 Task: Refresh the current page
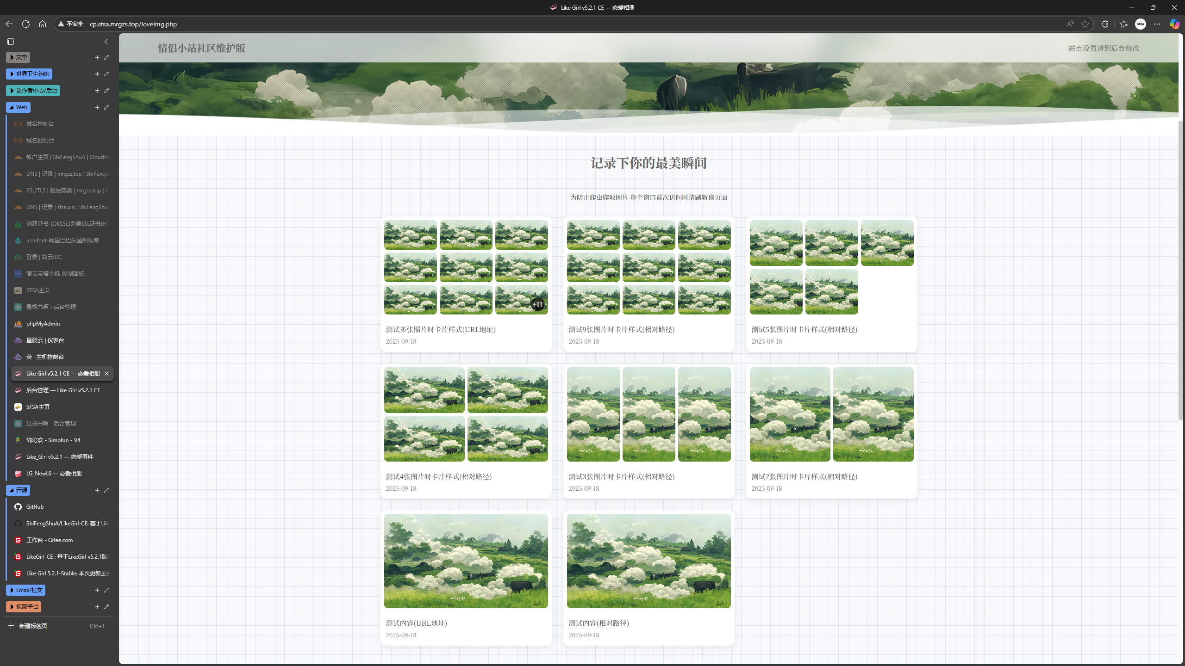(x=26, y=24)
